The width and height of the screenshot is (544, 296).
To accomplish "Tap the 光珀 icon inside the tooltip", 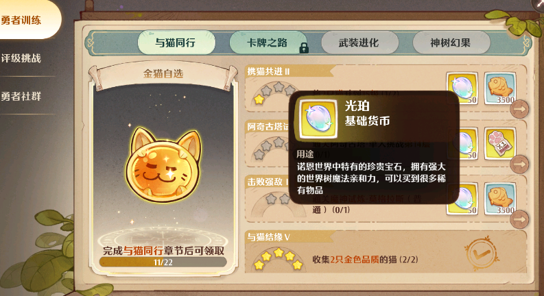I will pyautogui.click(x=318, y=119).
